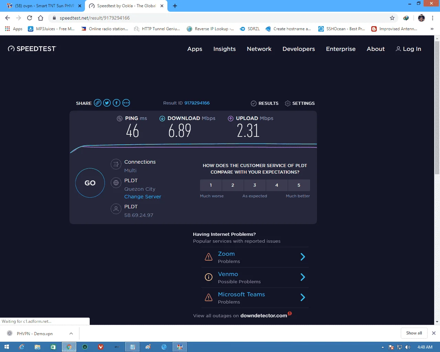Open the Windows Start menu

click(x=6, y=347)
